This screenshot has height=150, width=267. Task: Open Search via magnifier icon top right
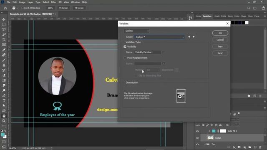tap(249, 8)
